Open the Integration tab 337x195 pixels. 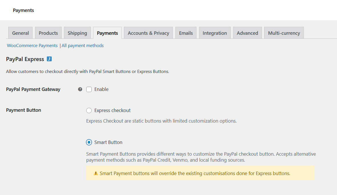(215, 33)
